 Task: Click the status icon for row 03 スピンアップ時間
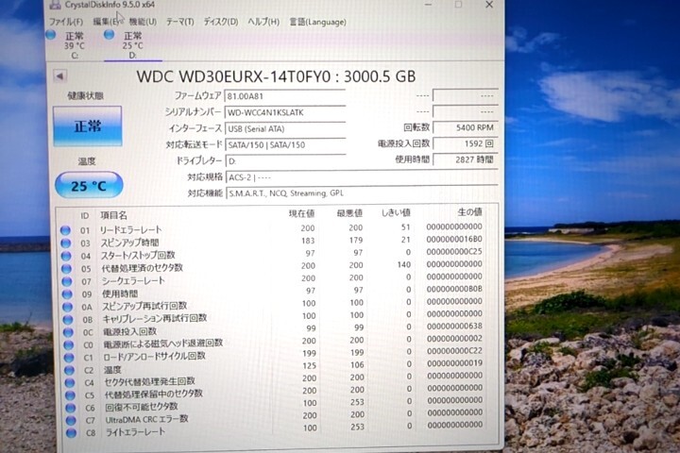[66, 243]
